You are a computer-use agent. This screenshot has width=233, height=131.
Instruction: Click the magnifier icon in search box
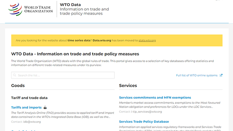tap(15, 75)
